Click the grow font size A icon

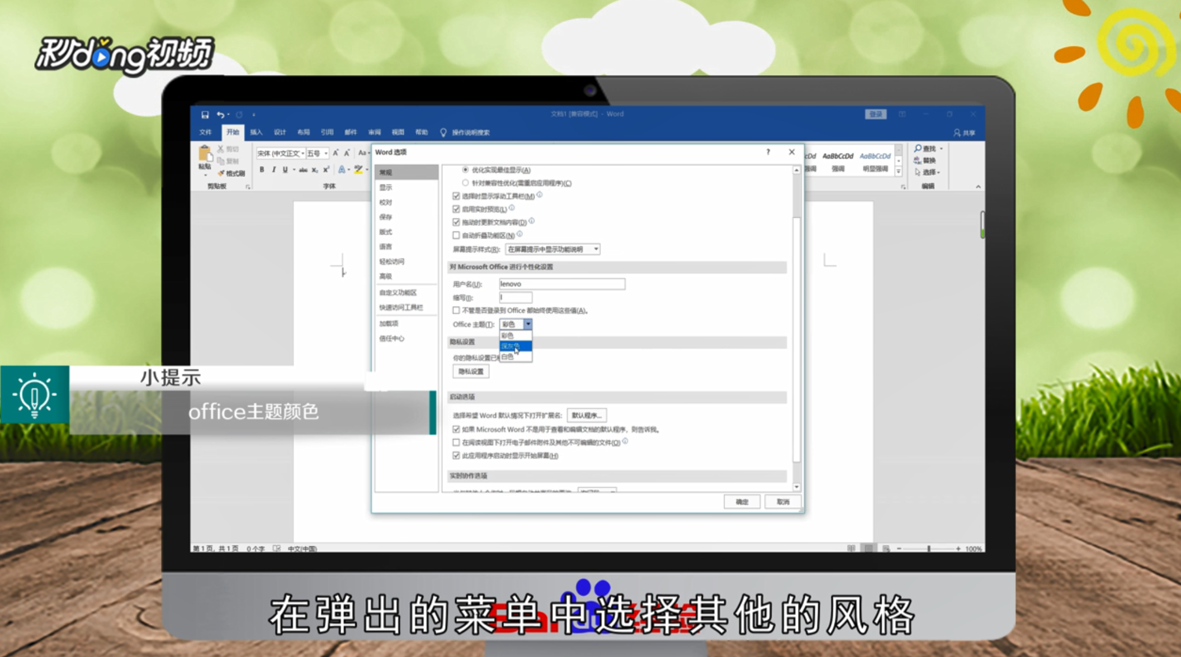[336, 153]
